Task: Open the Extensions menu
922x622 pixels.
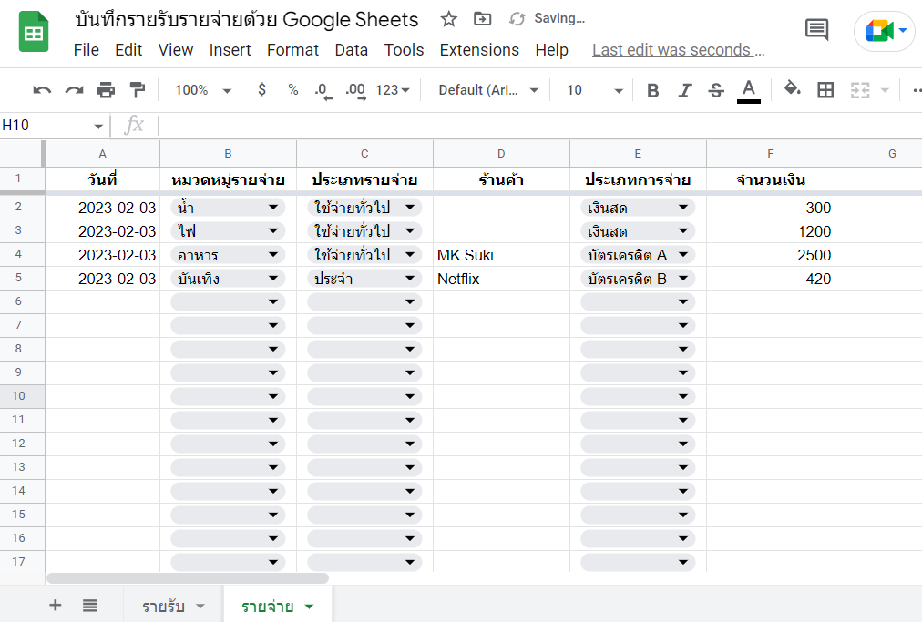Action: [x=479, y=50]
